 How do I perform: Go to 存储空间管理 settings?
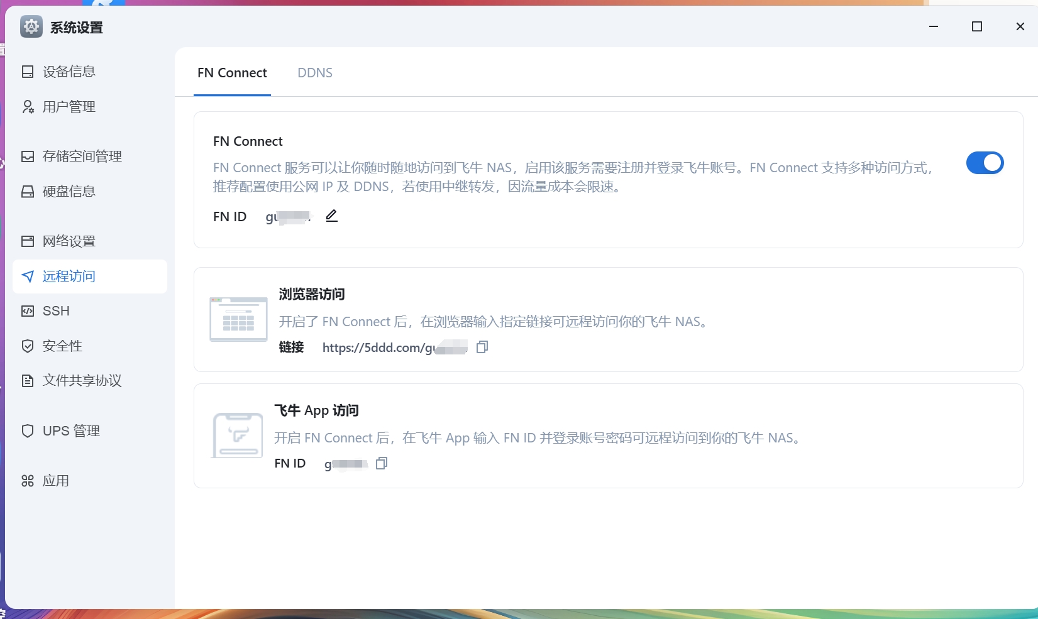point(90,156)
